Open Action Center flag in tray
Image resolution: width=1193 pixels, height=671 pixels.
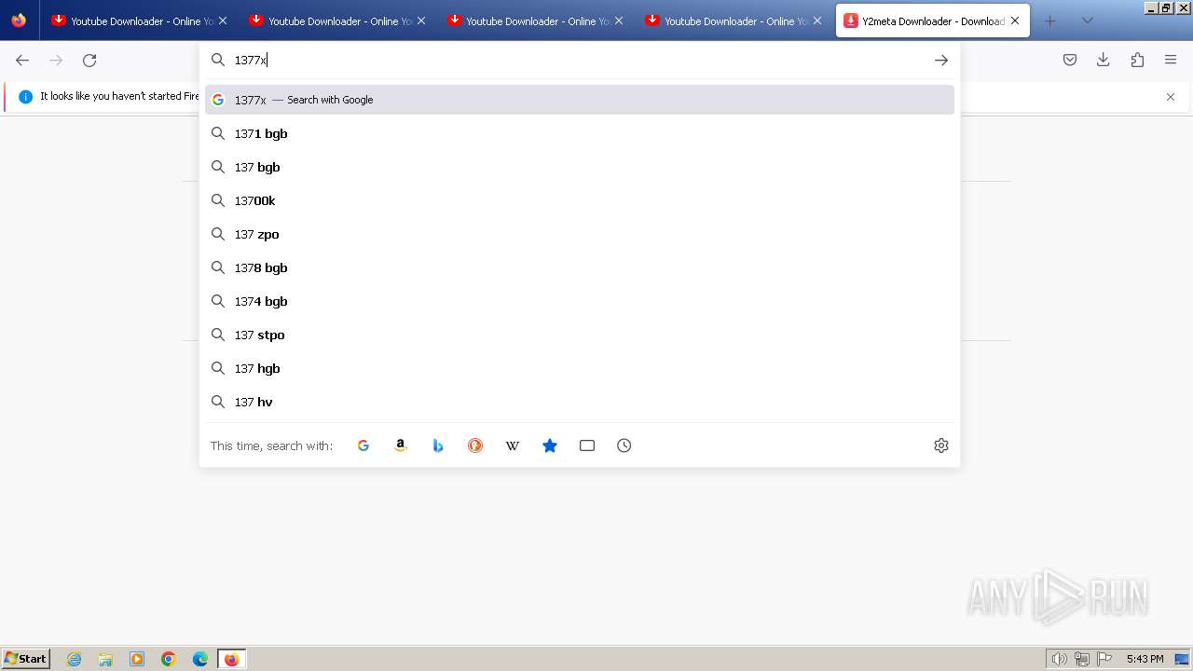point(1104,659)
